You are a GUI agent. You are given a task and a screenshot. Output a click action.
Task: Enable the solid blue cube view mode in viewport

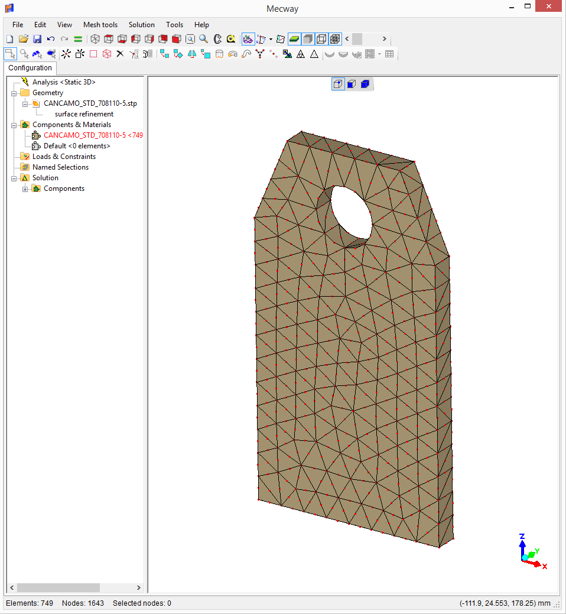[365, 84]
